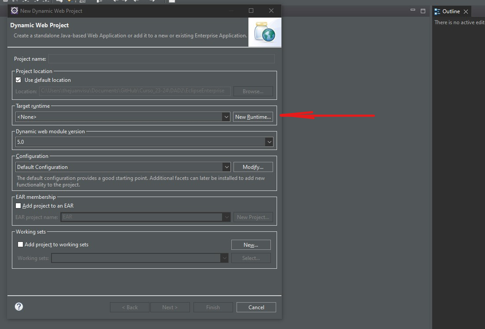Close the New Dynamic Web Project dialog
Viewport: 485px width, 329px height.
point(271,11)
